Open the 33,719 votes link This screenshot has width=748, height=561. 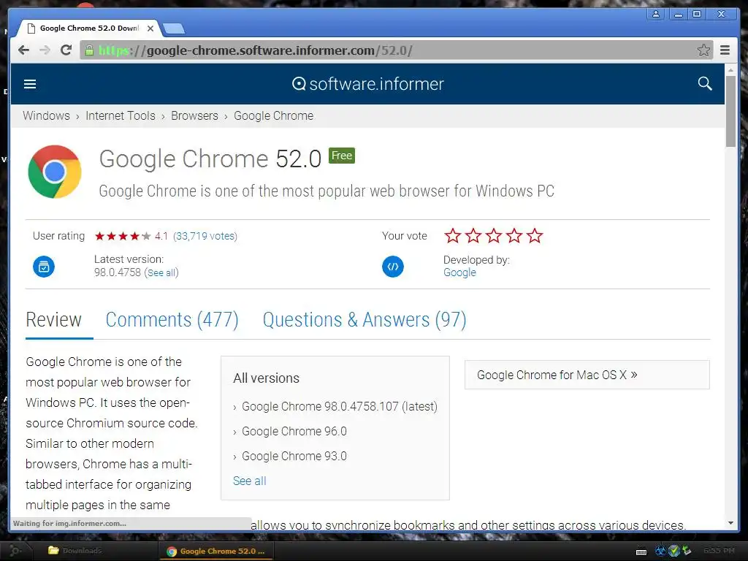click(x=205, y=236)
